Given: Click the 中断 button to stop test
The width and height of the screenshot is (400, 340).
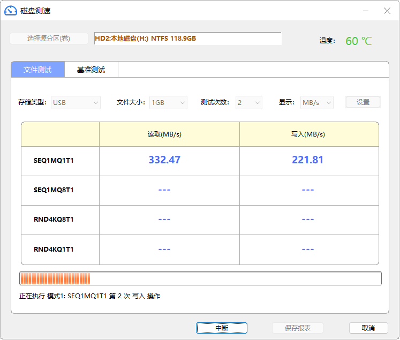Looking at the screenshot, I should (222, 328).
